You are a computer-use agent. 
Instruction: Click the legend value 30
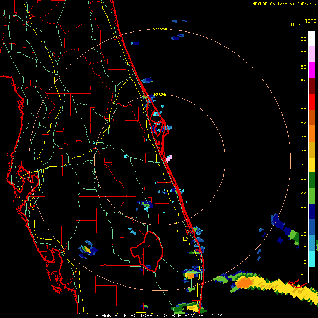coord(304,164)
